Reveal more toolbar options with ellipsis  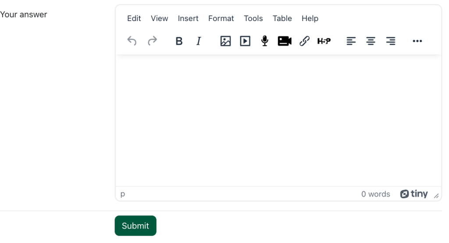click(417, 41)
